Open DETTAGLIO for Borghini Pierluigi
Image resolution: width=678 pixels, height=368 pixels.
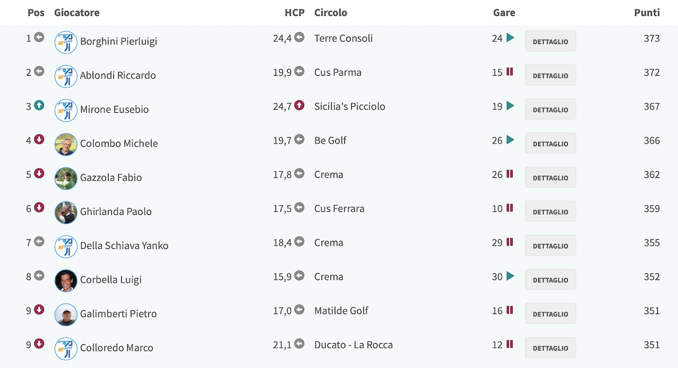[550, 41]
